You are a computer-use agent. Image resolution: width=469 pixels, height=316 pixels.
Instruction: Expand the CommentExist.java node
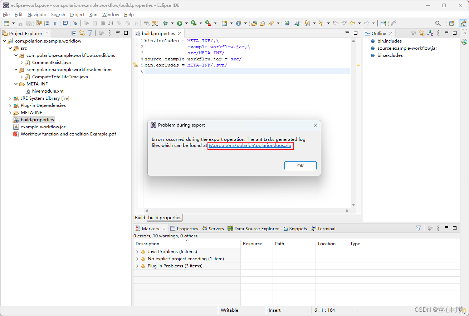(x=21, y=63)
